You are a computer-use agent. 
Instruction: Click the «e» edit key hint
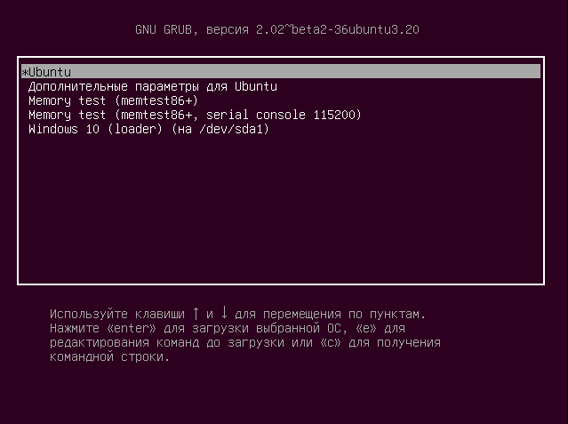[x=365, y=328]
